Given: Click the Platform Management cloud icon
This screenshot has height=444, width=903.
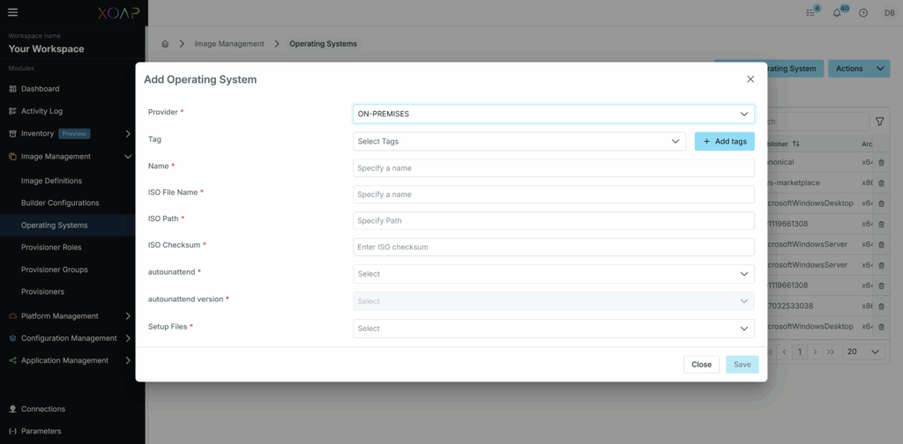Looking at the screenshot, I should click(x=12, y=315).
